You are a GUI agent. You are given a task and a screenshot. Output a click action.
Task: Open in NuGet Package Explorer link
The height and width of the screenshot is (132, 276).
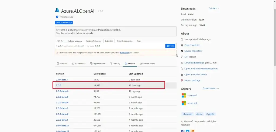[x=201, y=69]
